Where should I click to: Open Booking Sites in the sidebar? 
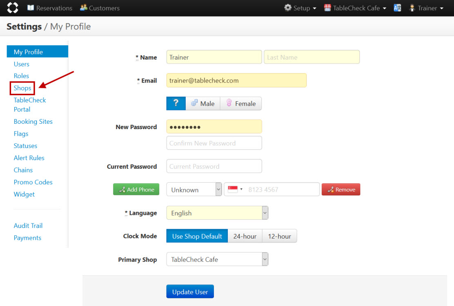(x=33, y=121)
